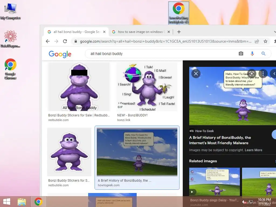Open the How-To Geek source link
This screenshot has width=276, height=207.
[202, 131]
